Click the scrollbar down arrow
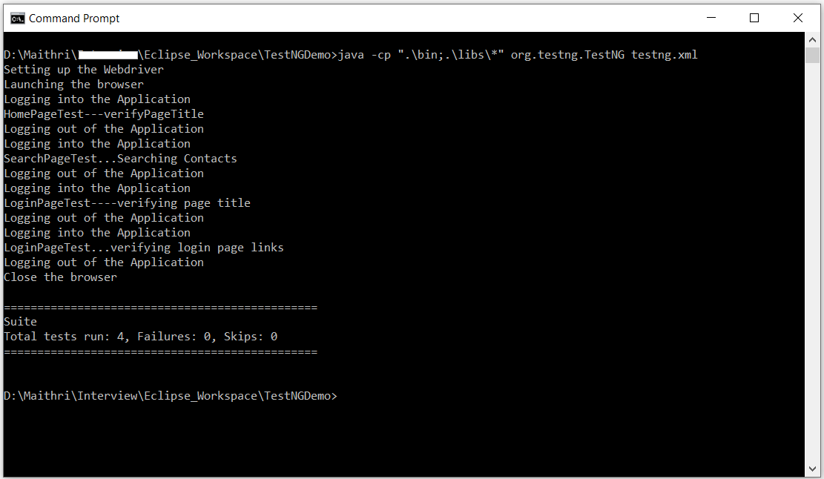Screen dimensions: 824x479 [x=812, y=467]
